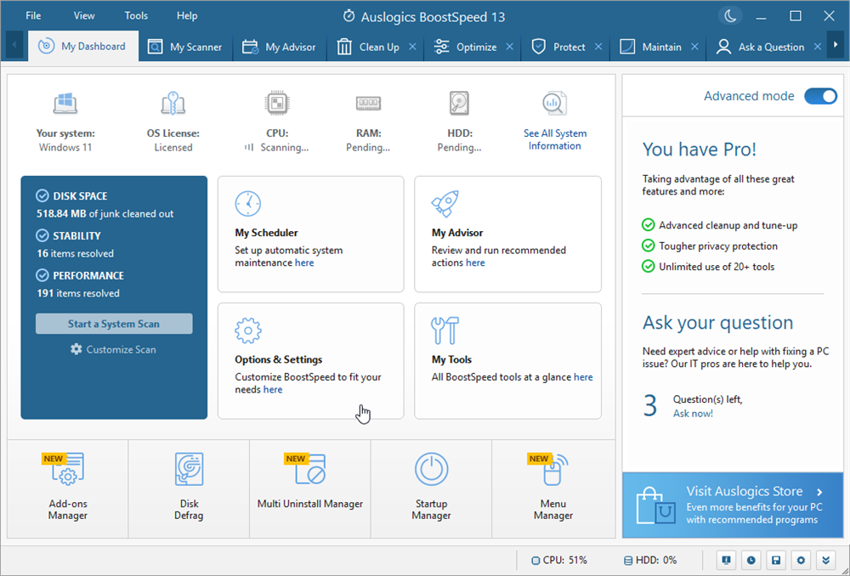The height and width of the screenshot is (576, 850).
Task: Open the Startup Manager tool
Action: (431, 487)
